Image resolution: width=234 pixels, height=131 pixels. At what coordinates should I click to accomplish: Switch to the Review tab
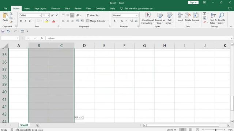pyautogui.click(x=78, y=8)
